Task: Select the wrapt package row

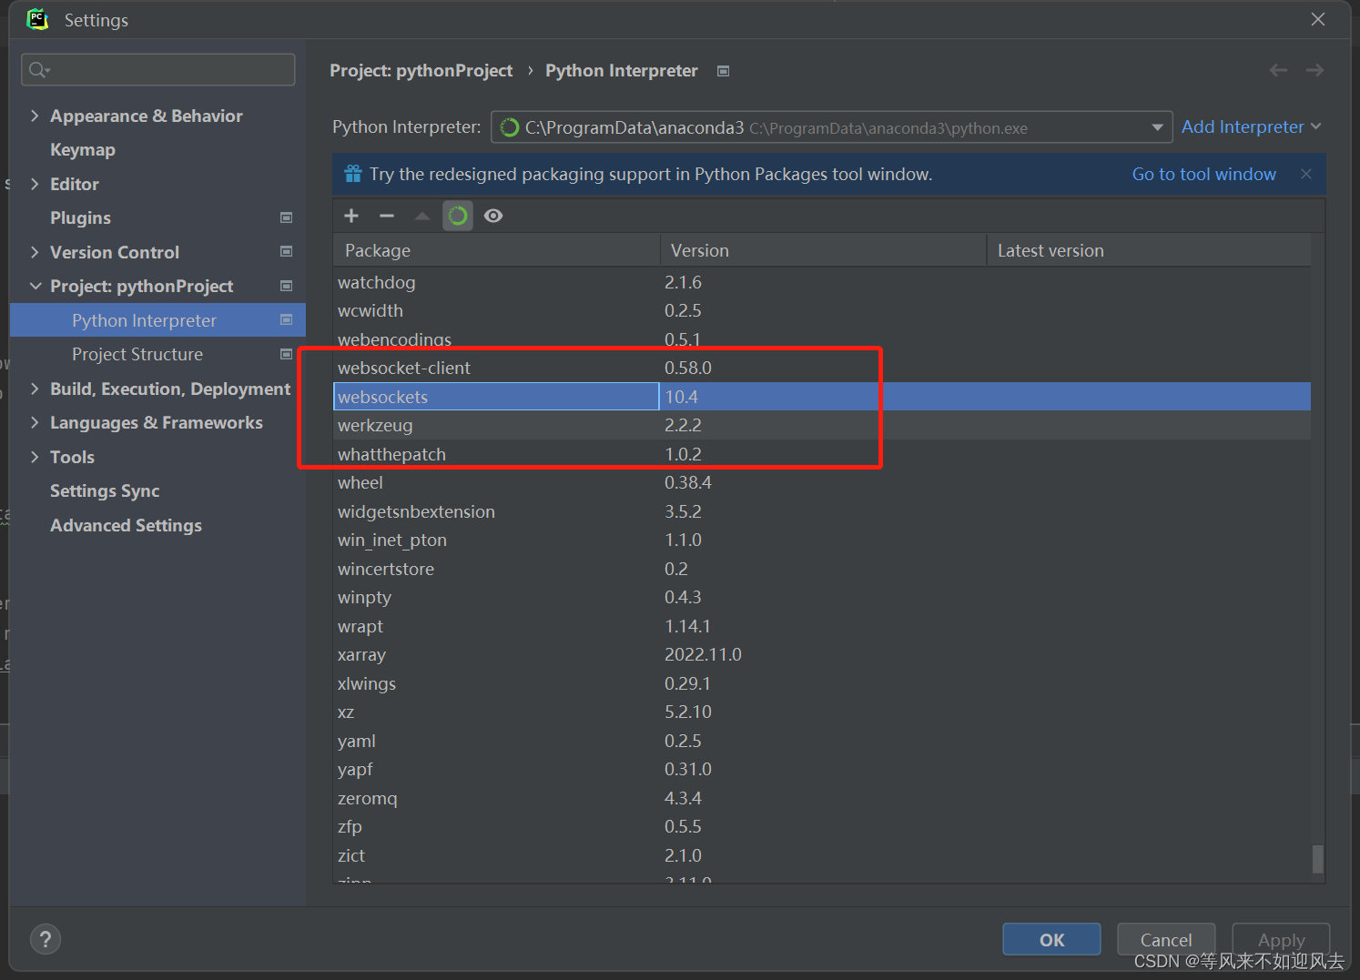Action: 822,626
